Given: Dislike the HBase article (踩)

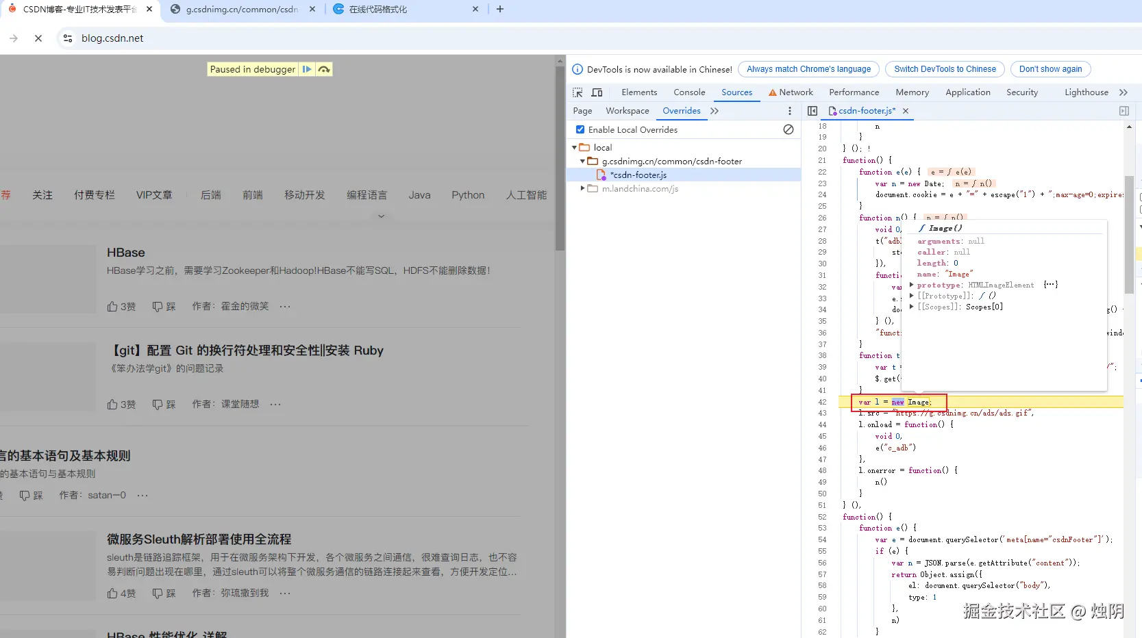Looking at the screenshot, I should pyautogui.click(x=164, y=307).
